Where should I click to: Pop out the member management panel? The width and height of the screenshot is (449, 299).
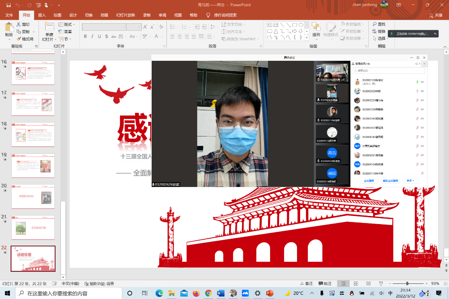[x=416, y=64]
